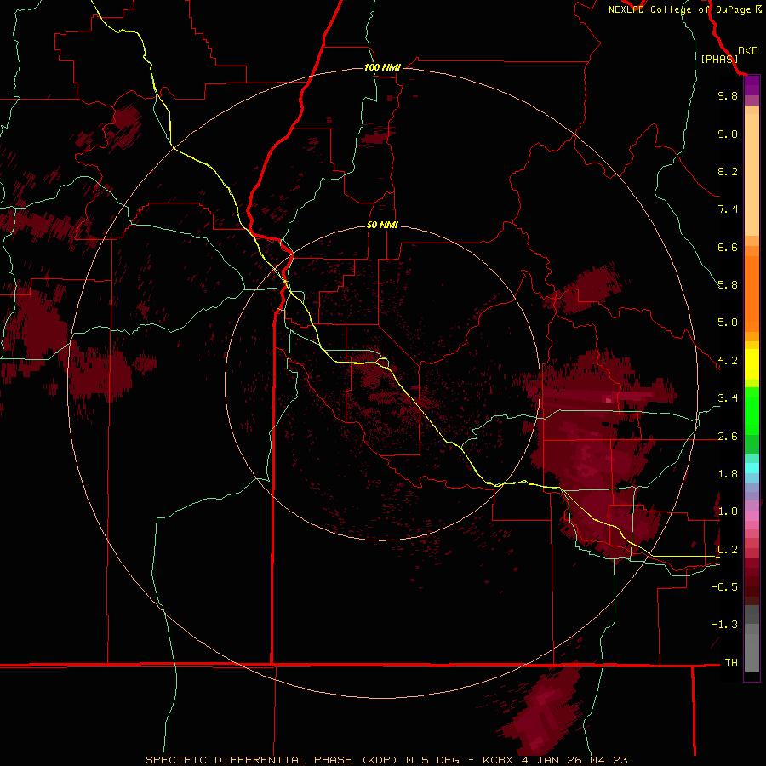Click the 4.2 legend scale value
766x766 pixels.
(728, 361)
